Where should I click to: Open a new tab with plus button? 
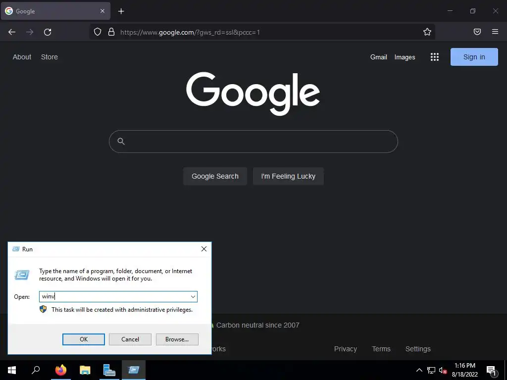click(x=121, y=11)
